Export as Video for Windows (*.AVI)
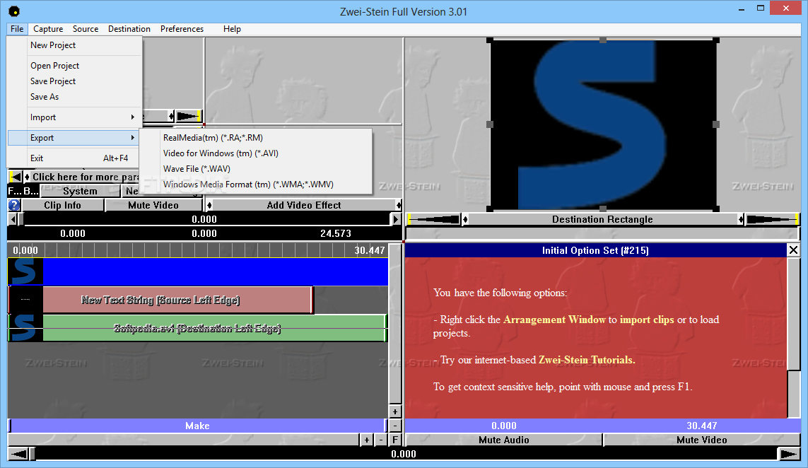Screen dimensions: 808x468 [256, 153]
